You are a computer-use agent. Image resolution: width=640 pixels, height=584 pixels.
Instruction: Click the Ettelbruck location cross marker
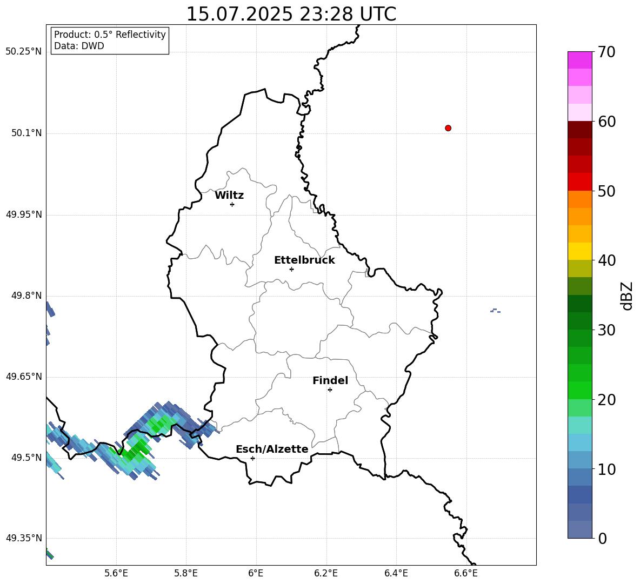click(x=291, y=269)
